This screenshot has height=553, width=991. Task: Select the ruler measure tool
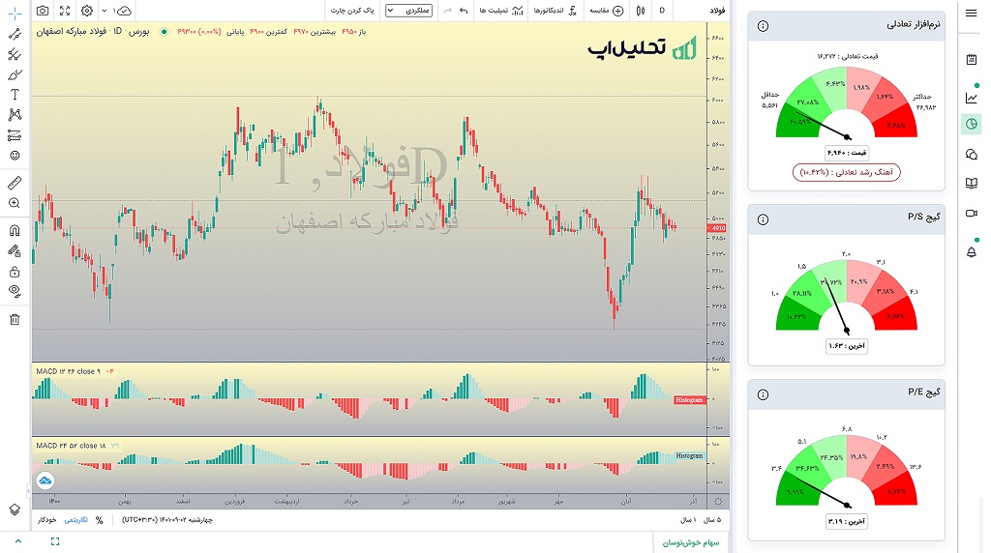[x=15, y=183]
